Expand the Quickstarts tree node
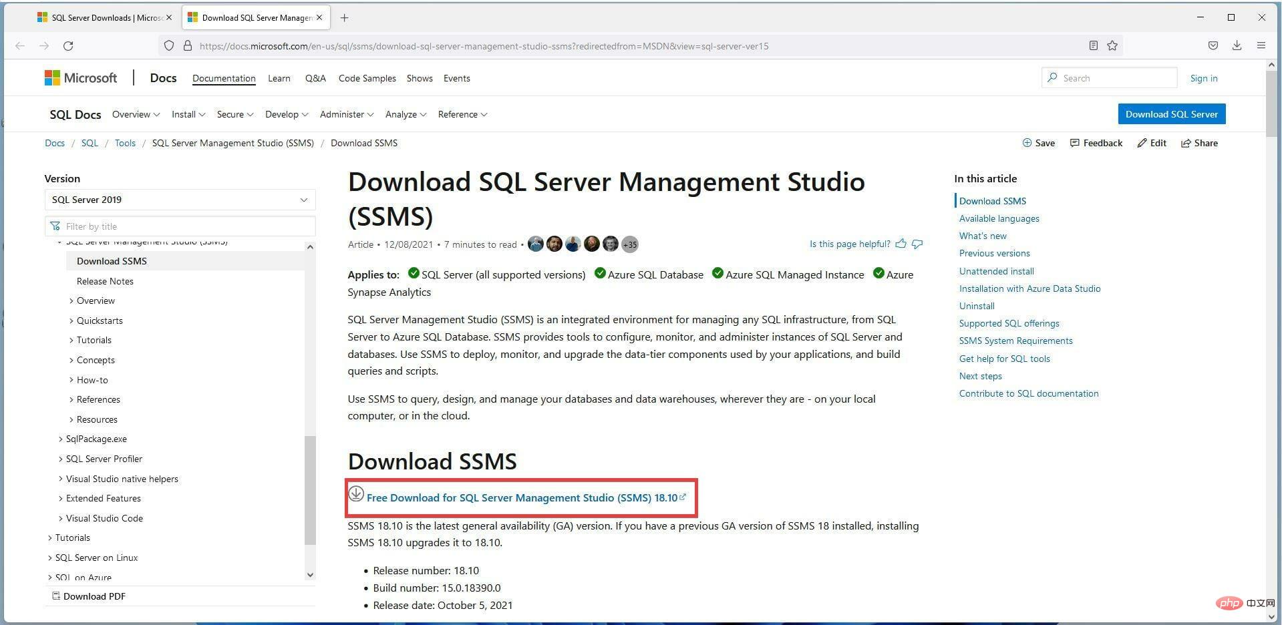Image resolution: width=1282 pixels, height=625 pixels. click(71, 321)
